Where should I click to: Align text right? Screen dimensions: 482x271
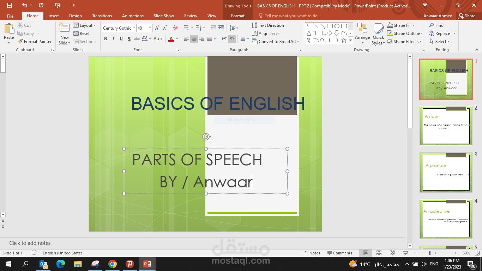coord(202,39)
